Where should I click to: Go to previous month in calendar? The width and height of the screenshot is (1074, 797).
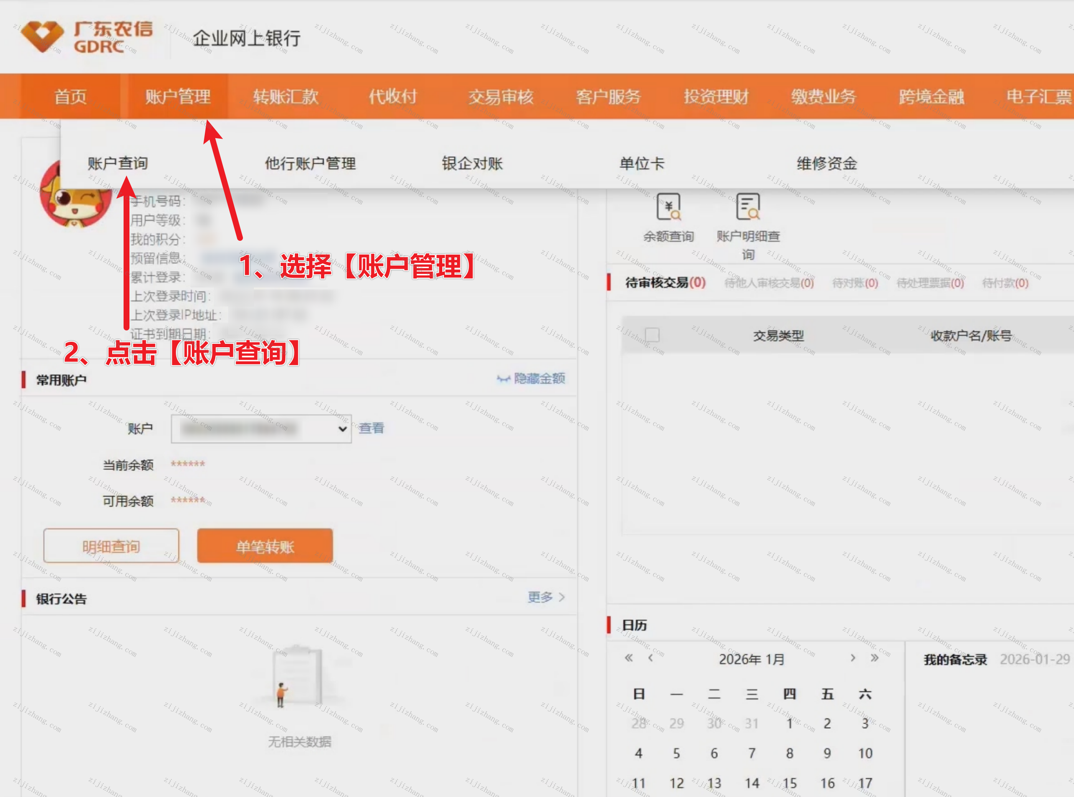tap(651, 658)
